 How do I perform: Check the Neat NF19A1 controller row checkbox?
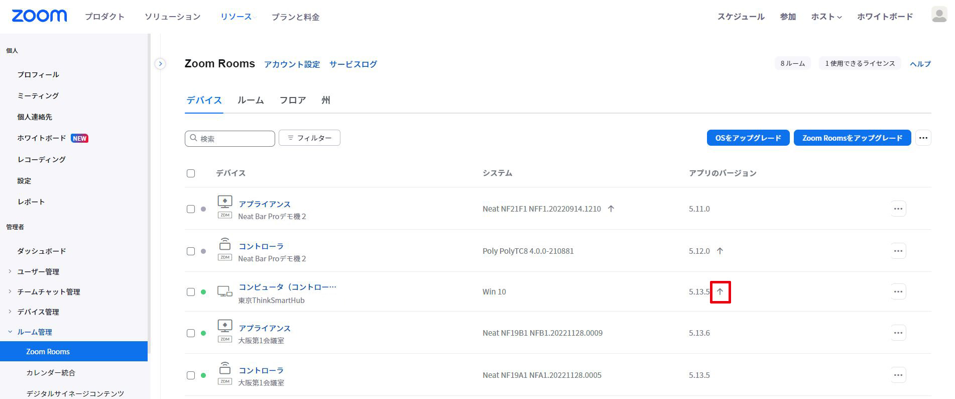pyautogui.click(x=191, y=375)
